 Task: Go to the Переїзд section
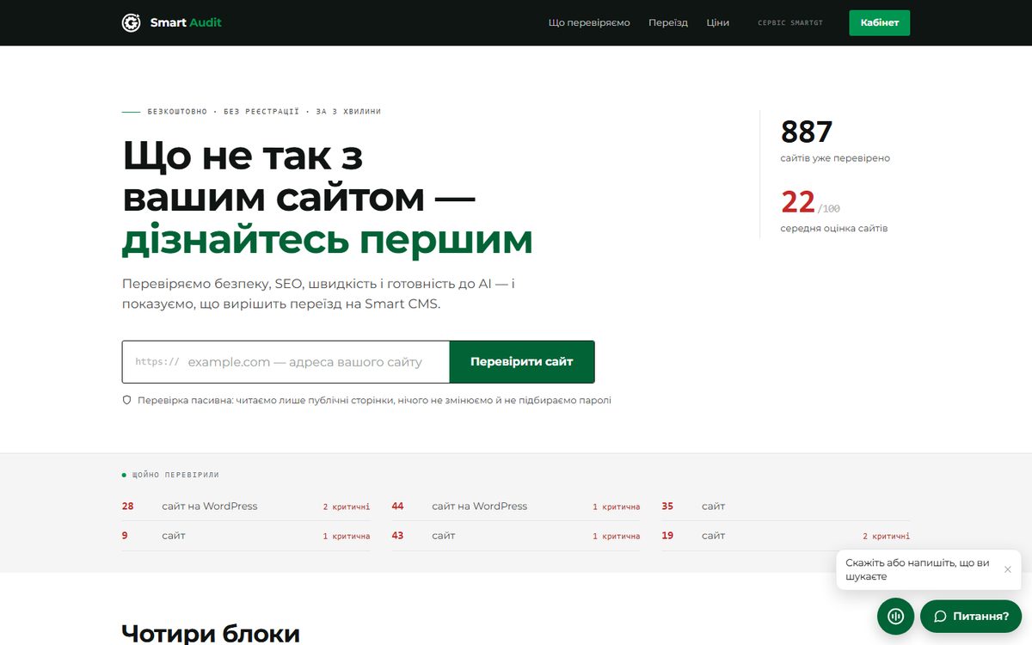click(668, 22)
